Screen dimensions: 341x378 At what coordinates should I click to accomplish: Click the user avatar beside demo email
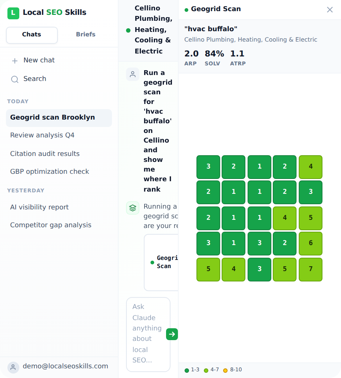tap(13, 367)
